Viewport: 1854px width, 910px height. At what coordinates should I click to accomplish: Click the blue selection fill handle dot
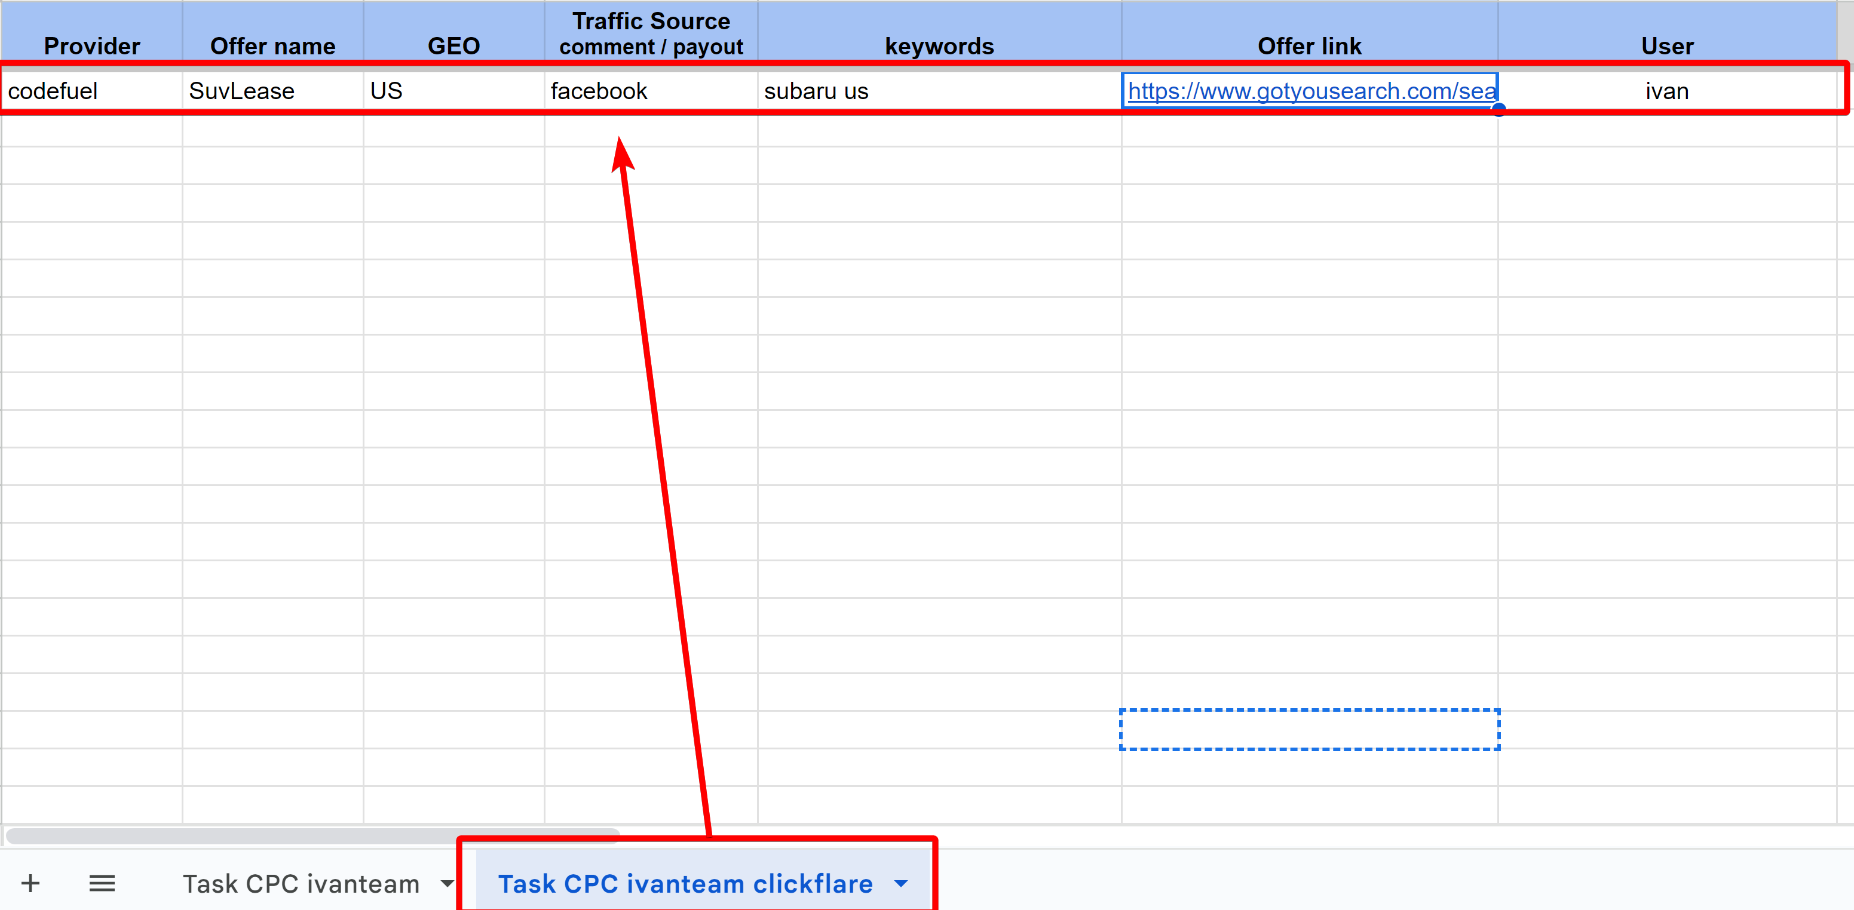click(1498, 110)
